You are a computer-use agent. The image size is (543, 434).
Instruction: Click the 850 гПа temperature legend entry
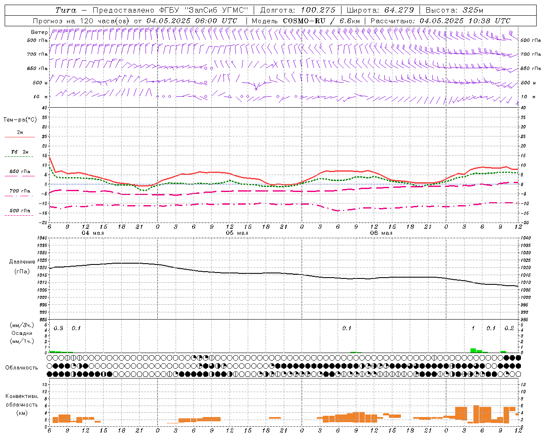coord(20,172)
